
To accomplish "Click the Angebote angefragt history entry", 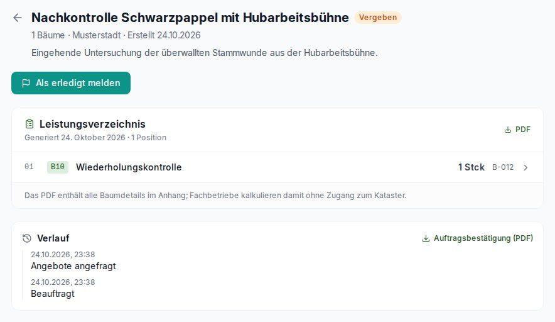I will [x=73, y=266].
